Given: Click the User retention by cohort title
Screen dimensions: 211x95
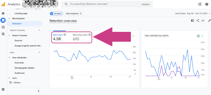Looking at the screenshot, I should tap(156, 36).
